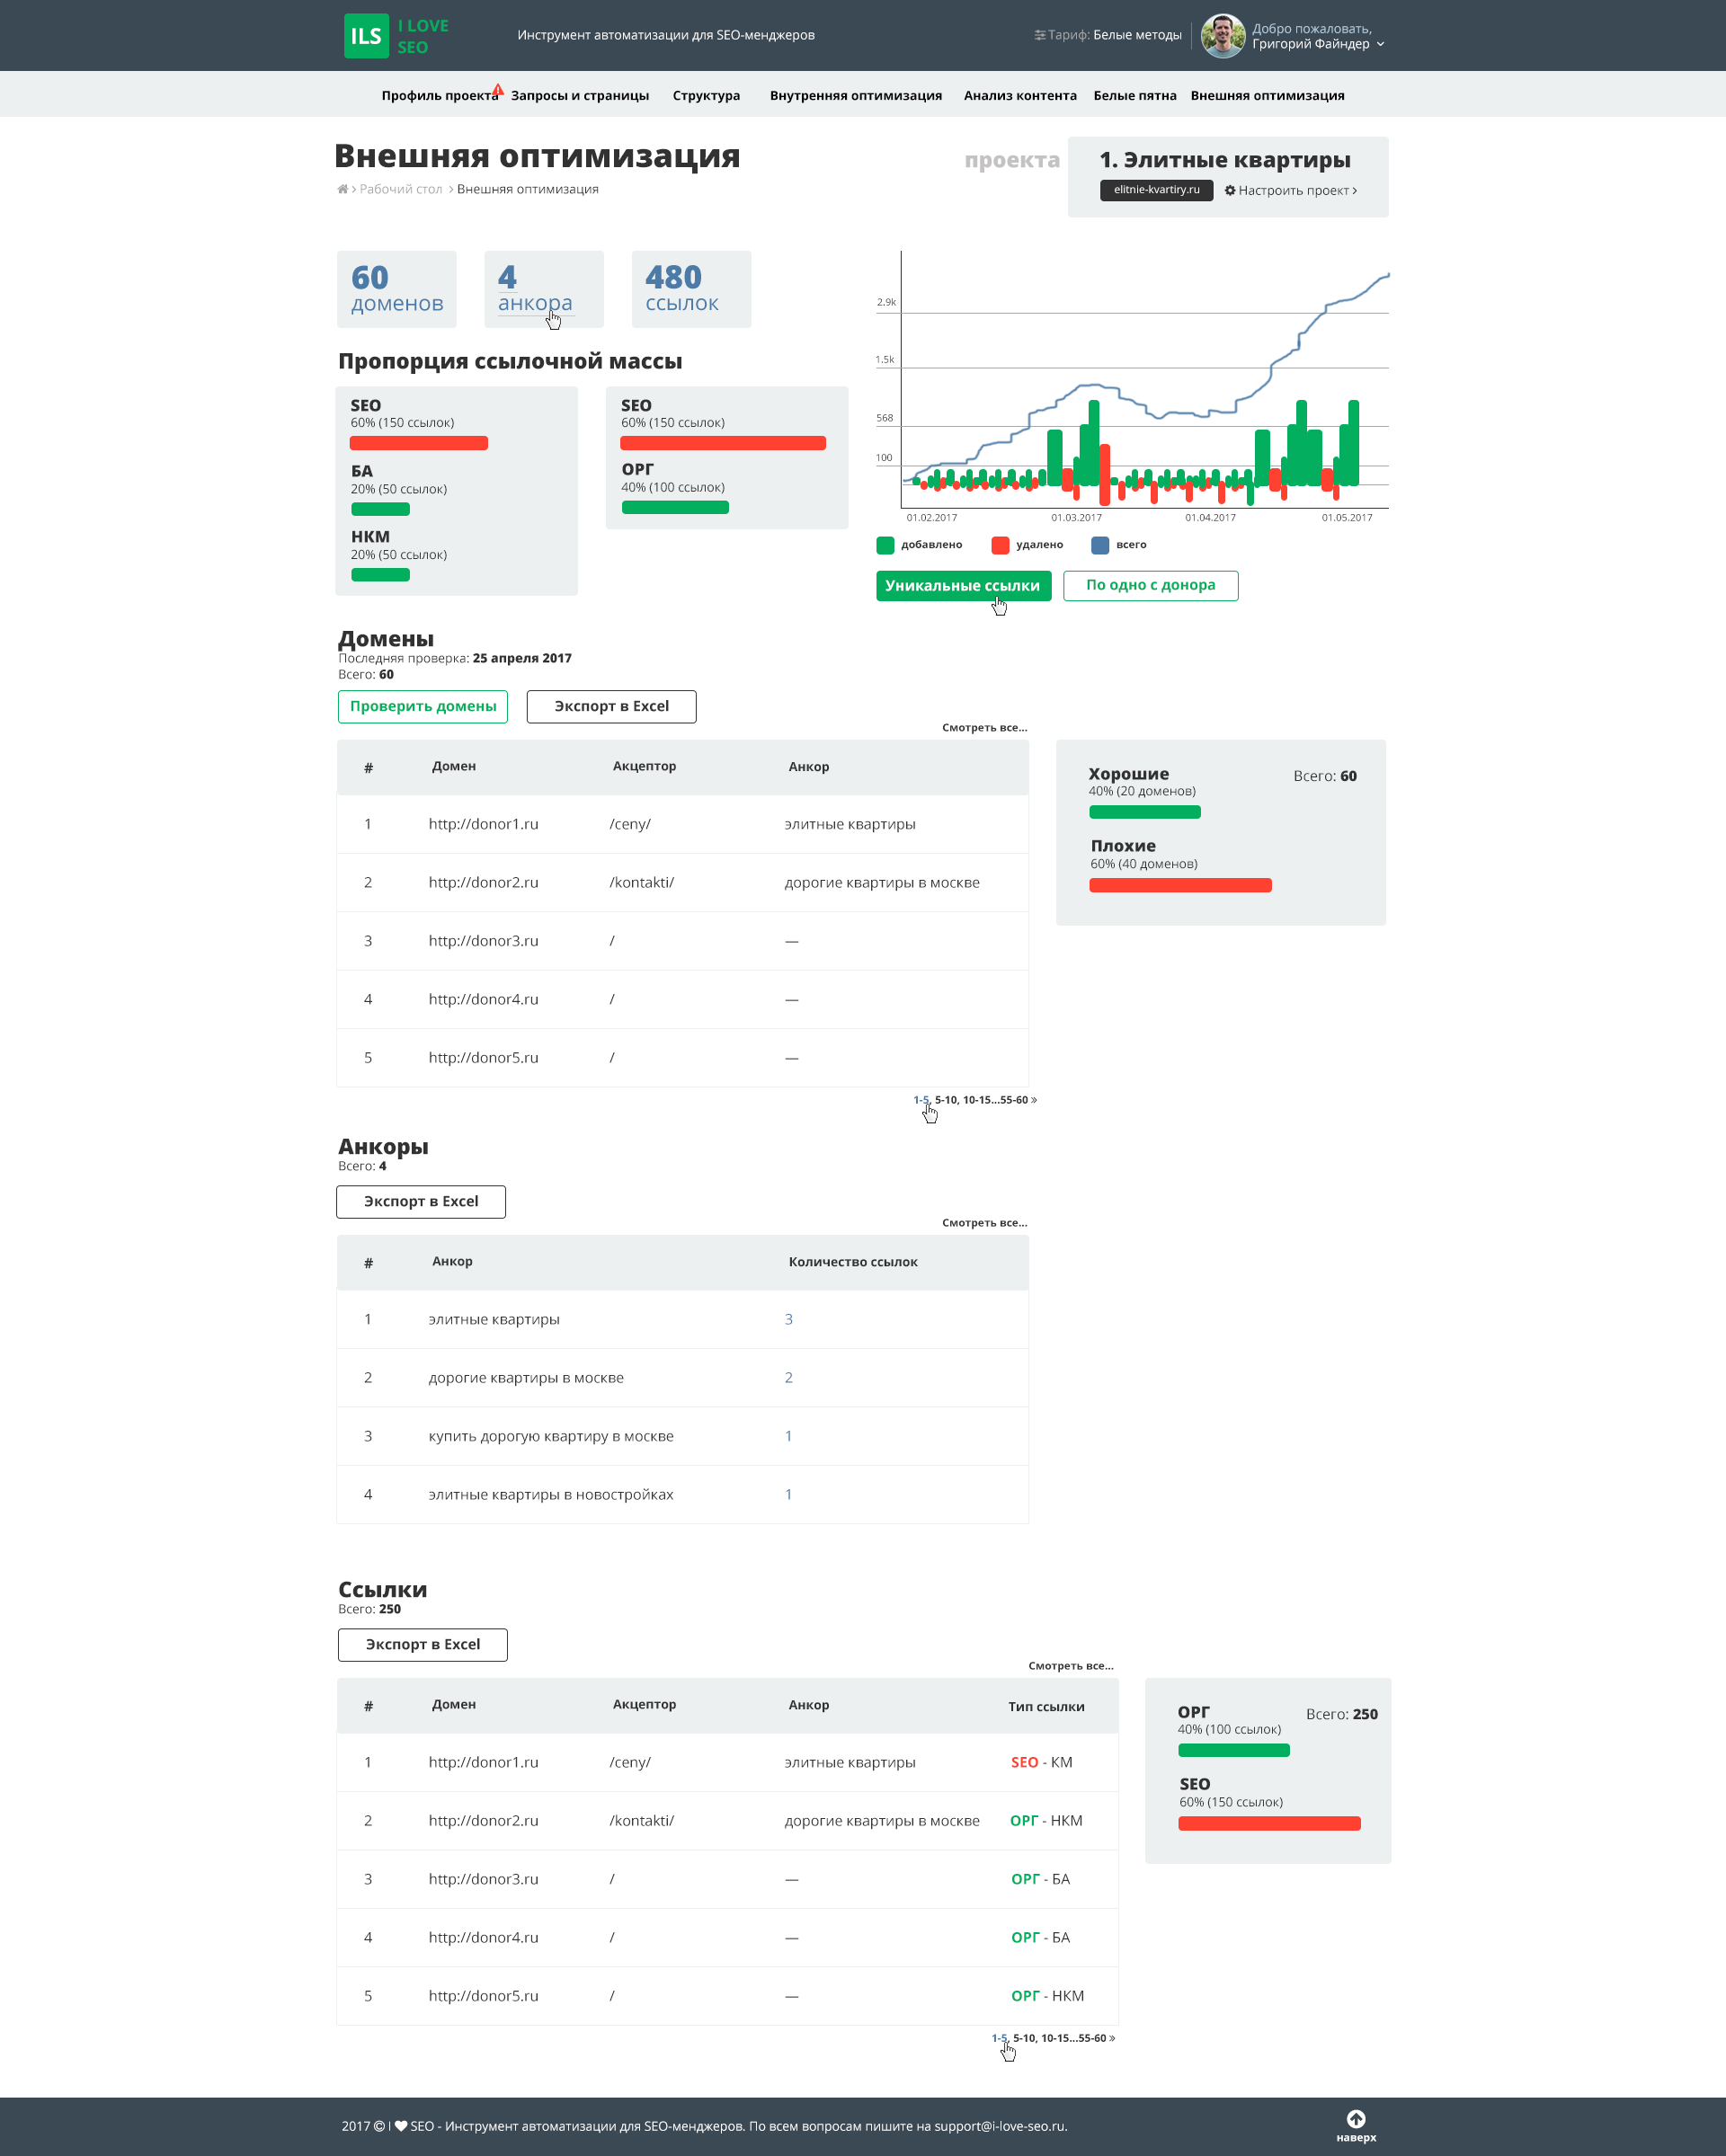Open http://donor4.ru in domains table
This screenshot has height=2156, width=1726.
pos(483,999)
